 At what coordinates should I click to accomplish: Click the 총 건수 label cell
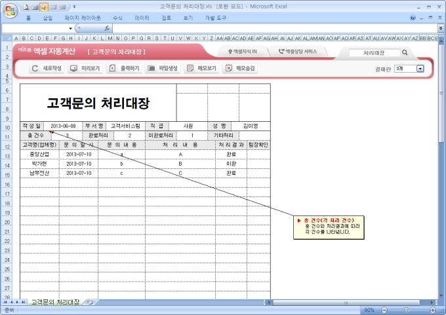(36, 136)
